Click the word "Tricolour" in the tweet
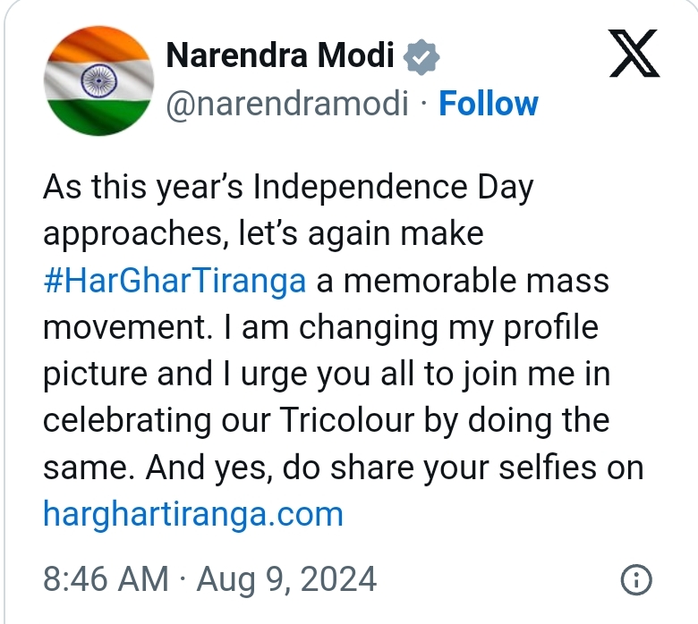 click(x=347, y=420)
